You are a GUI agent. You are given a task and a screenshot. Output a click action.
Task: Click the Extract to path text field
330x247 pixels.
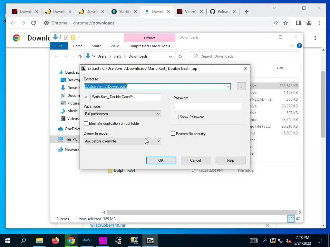[155, 87]
